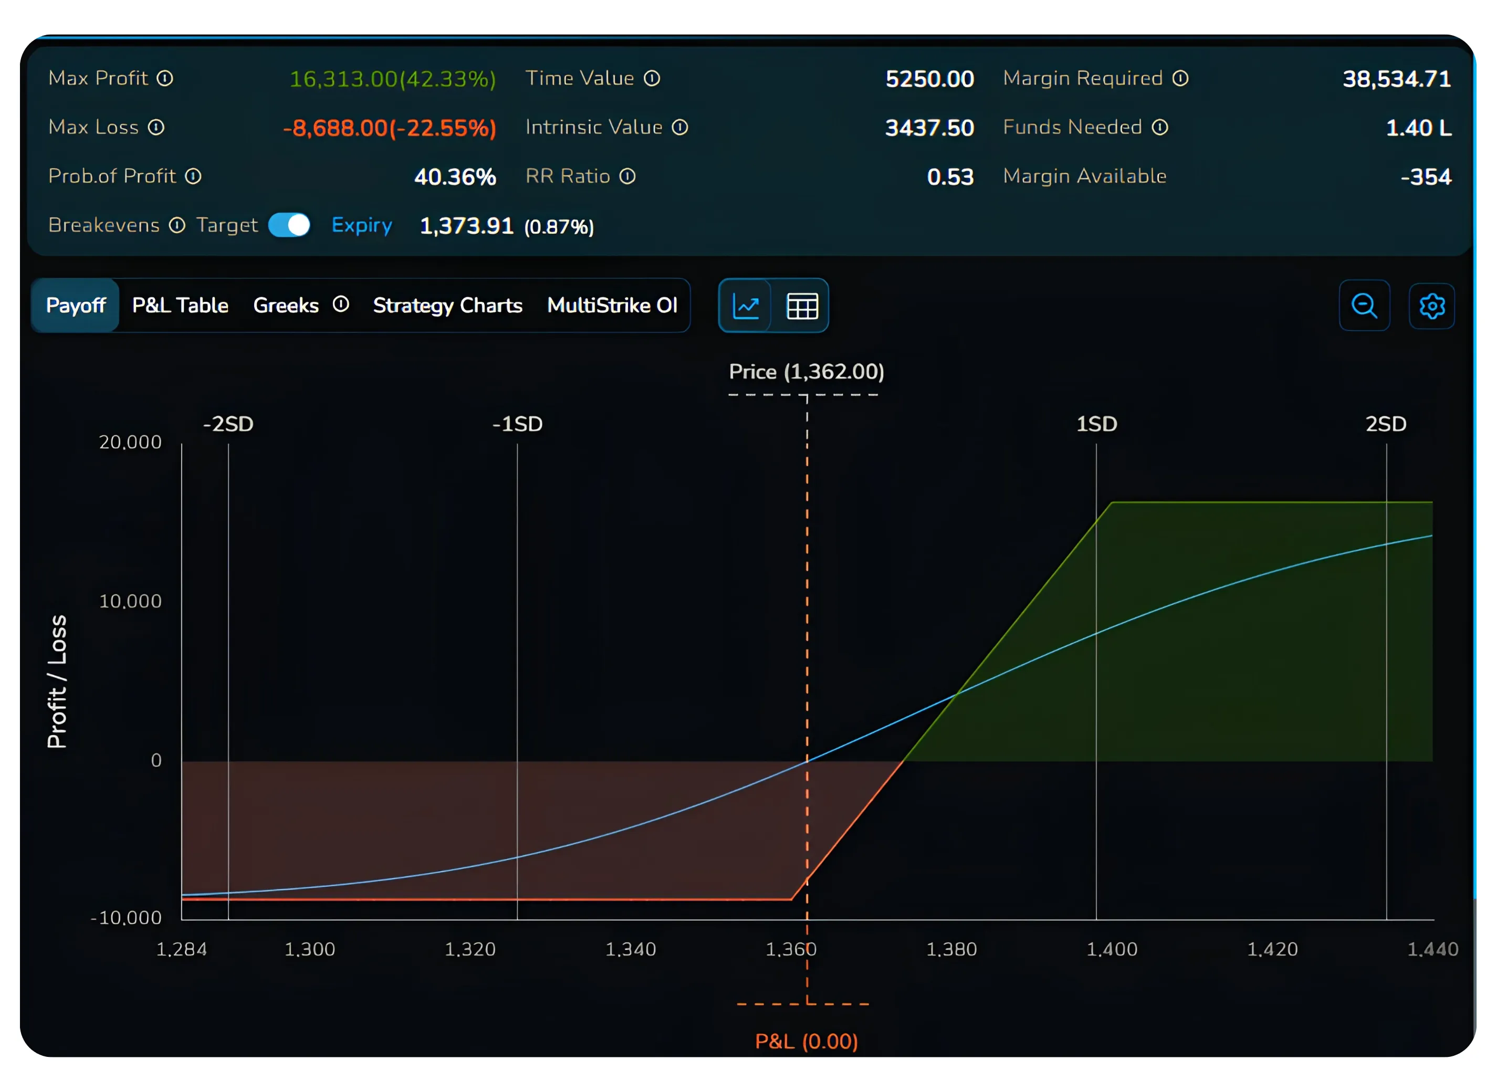Click the RR Ratio info icon

coord(627,176)
